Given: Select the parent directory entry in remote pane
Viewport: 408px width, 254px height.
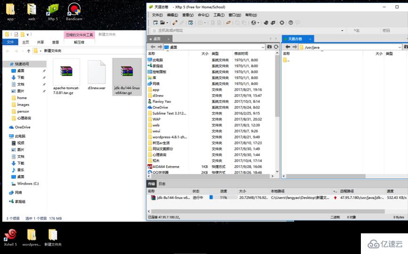Looking at the screenshot, I should (x=286, y=60).
